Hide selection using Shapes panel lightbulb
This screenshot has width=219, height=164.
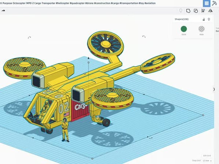(209, 19)
